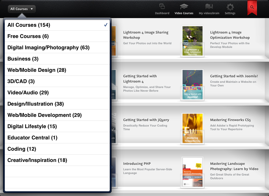The height and width of the screenshot is (196, 269).
Task: Select Educator Central (1) category
Action: 57,138
